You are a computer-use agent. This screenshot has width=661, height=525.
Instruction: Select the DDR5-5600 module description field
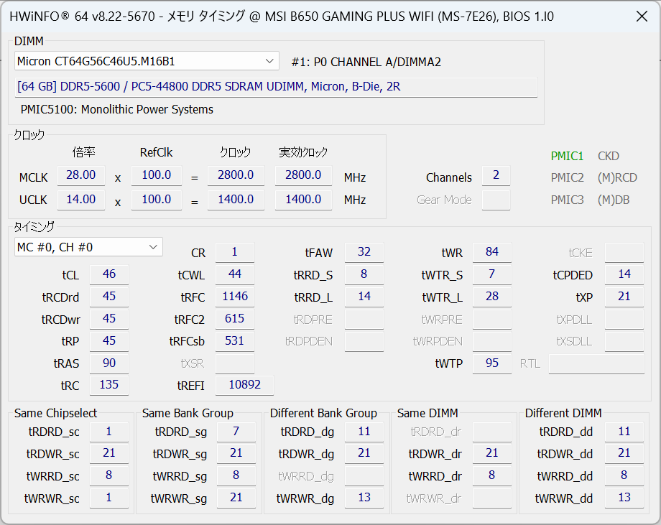pos(276,87)
